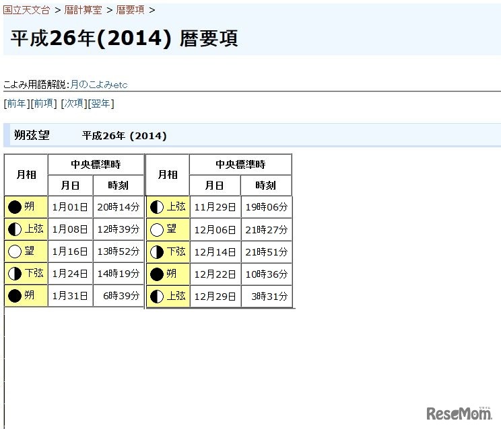Select the date cell 1月01日
This screenshot has width=501, height=429.
(x=70, y=207)
